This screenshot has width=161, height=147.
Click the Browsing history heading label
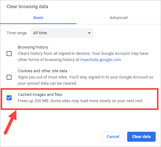click(33, 47)
